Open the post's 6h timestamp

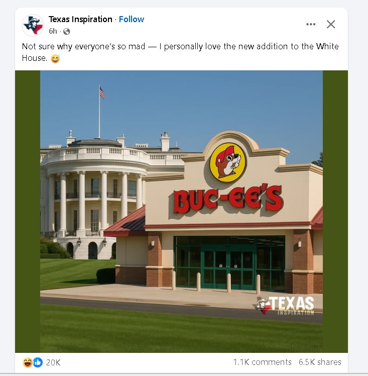53,31
